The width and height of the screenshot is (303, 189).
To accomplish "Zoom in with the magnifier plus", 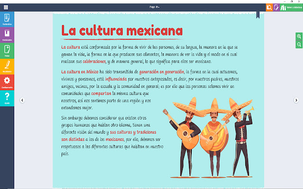I will click(x=299, y=36).
